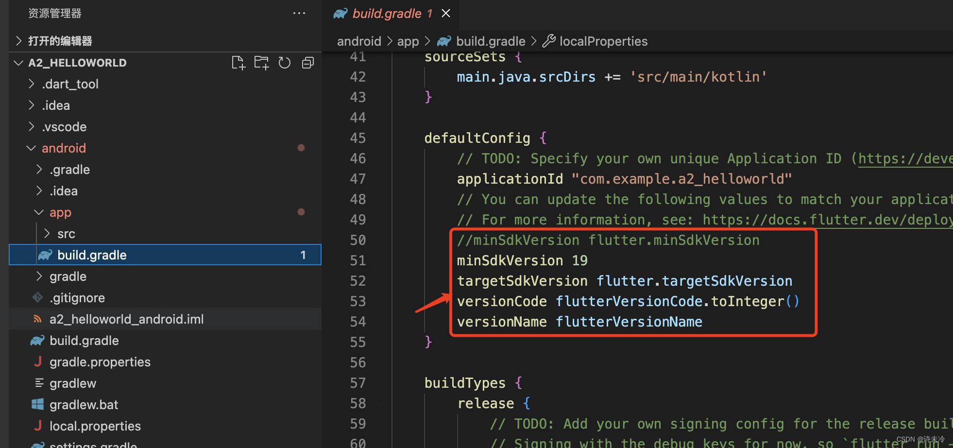Expand the src folder
The width and height of the screenshot is (953, 448).
(165, 234)
